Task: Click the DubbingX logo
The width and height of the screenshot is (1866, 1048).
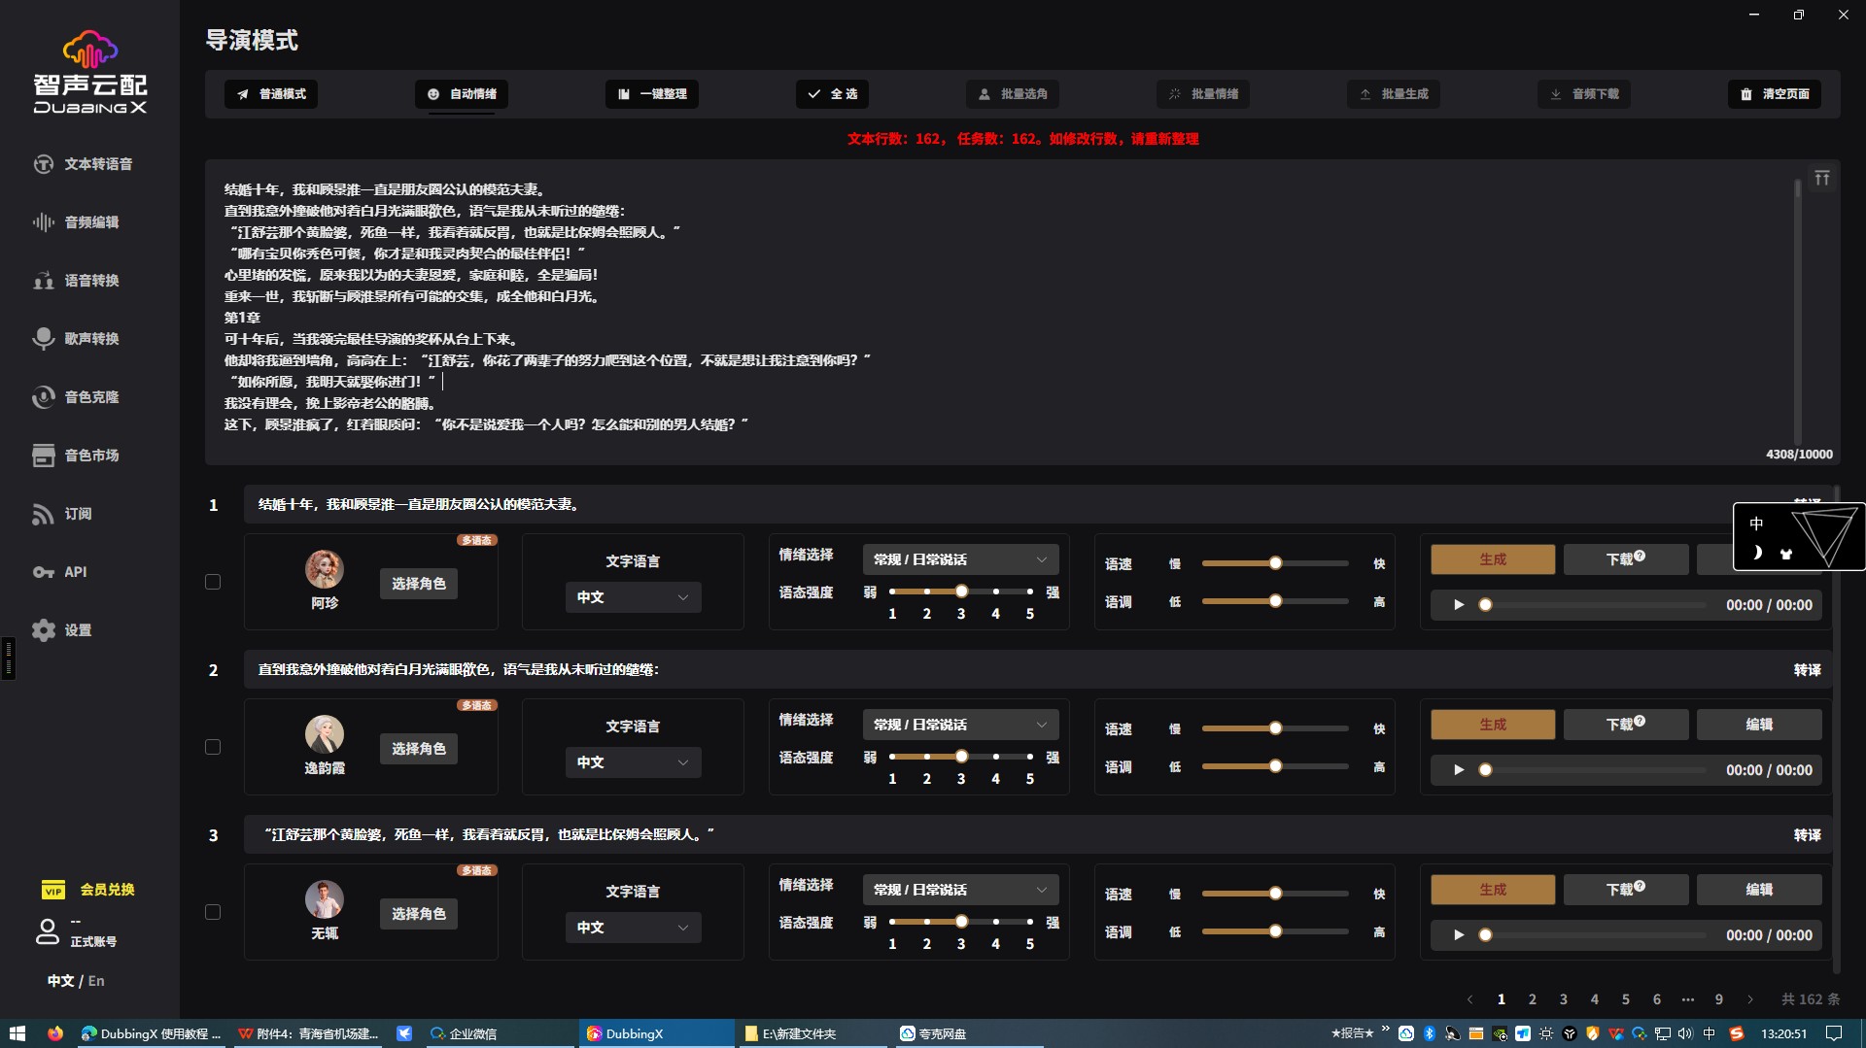Action: point(90,73)
